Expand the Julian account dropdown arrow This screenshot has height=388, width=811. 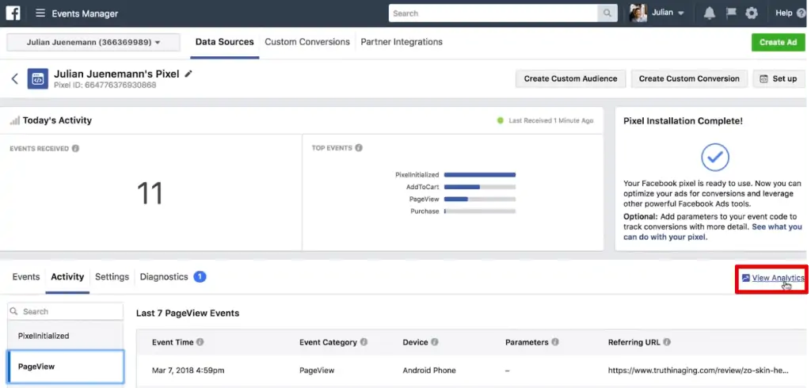point(680,13)
